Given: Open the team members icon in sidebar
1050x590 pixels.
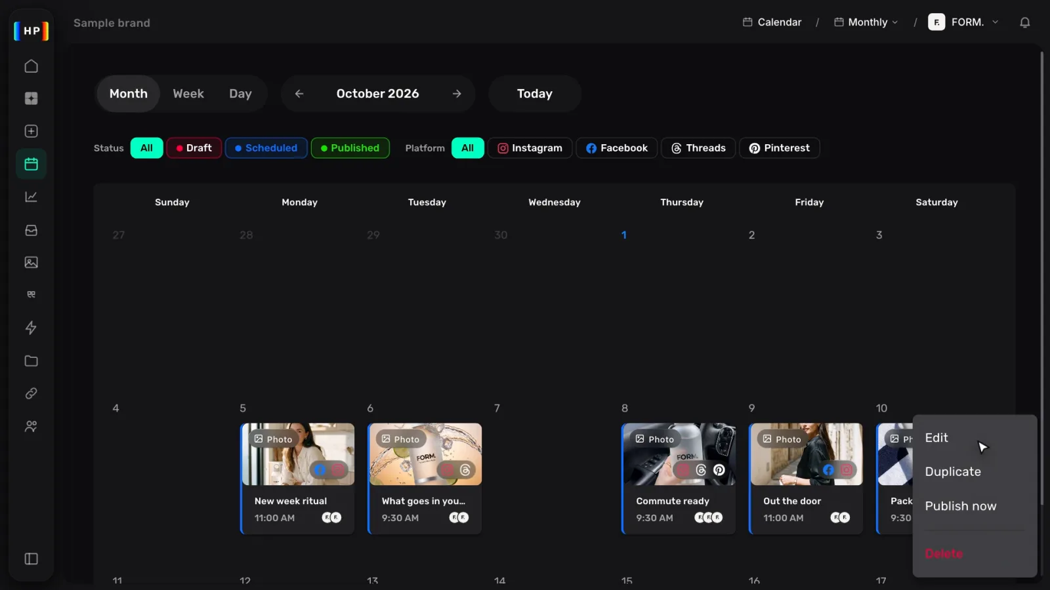Looking at the screenshot, I should pos(31,426).
